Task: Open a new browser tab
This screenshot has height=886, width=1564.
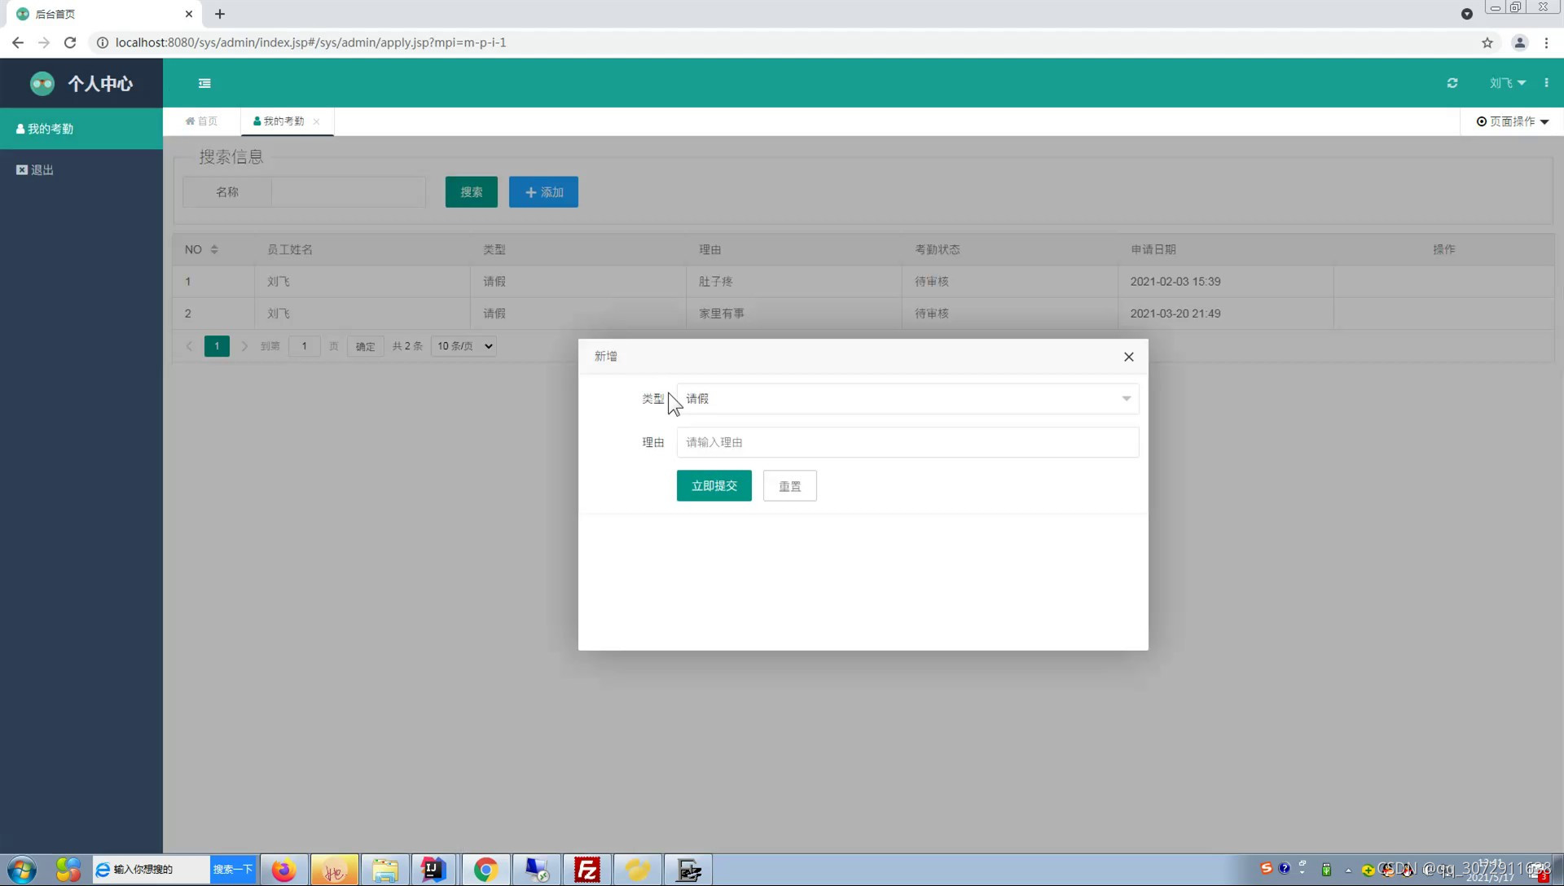Action: (220, 14)
